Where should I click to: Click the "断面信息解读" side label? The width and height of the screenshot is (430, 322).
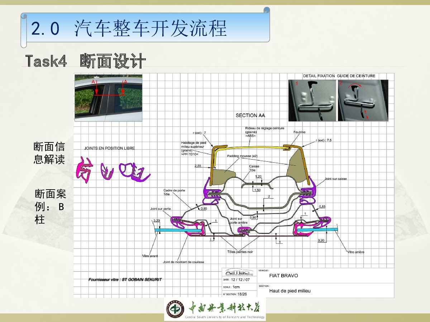coord(49,153)
